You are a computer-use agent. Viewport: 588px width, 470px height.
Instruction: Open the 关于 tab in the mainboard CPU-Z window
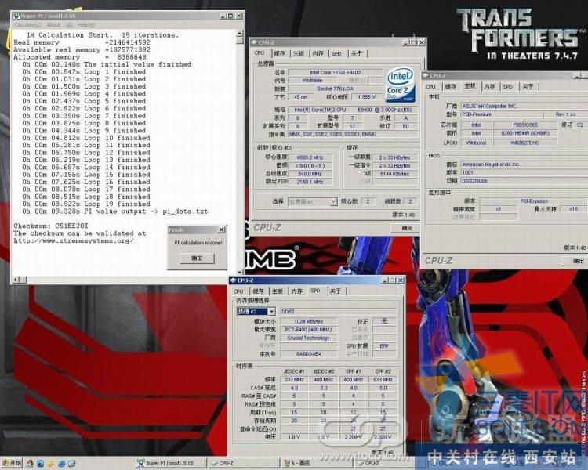tap(528, 87)
